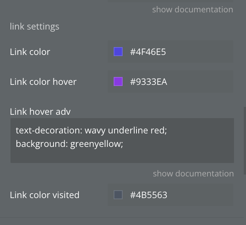Open show documentation above link settings

click(193, 10)
